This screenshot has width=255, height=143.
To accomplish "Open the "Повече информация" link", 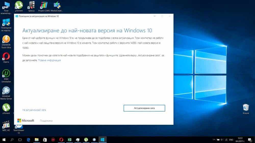I will [49, 60].
